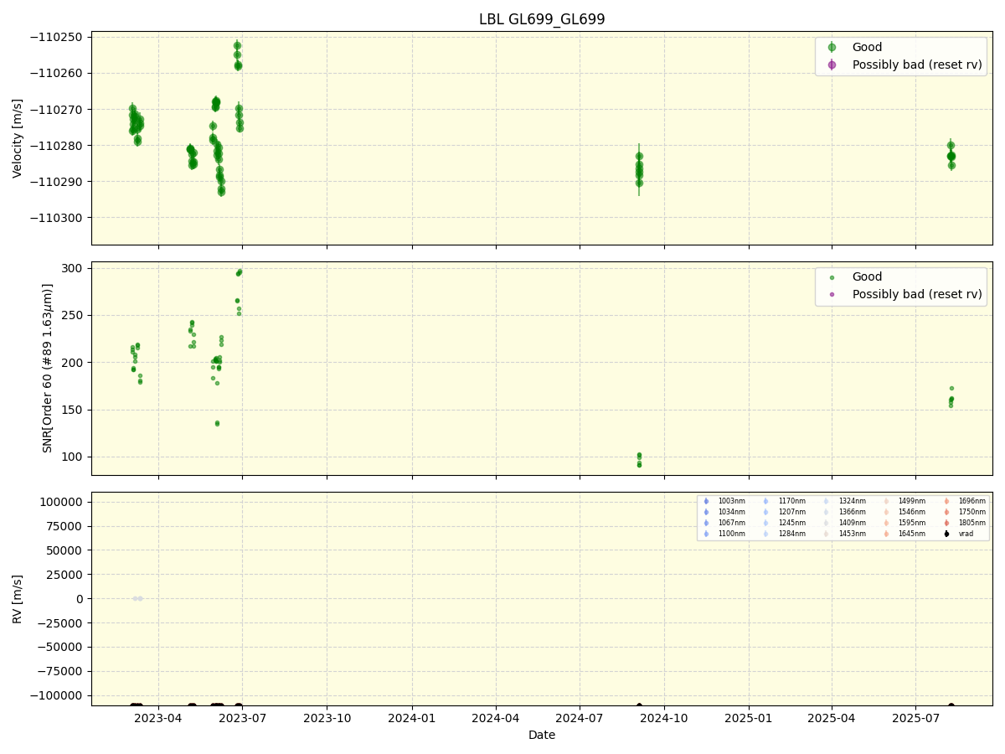Viewport: 1005px width, 754px height.
Task: Click the SNR[Order 60] axis label
Action: 48,368
